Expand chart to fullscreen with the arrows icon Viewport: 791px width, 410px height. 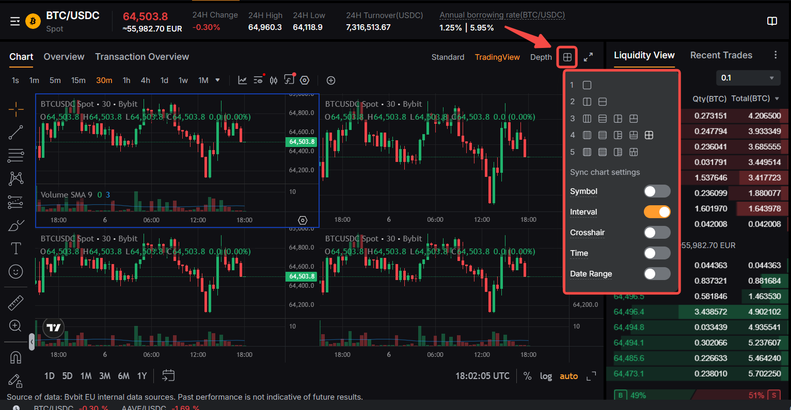[588, 57]
